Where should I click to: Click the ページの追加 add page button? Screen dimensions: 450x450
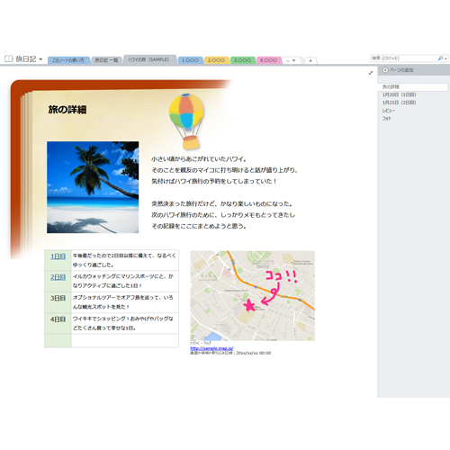pyautogui.click(x=398, y=70)
